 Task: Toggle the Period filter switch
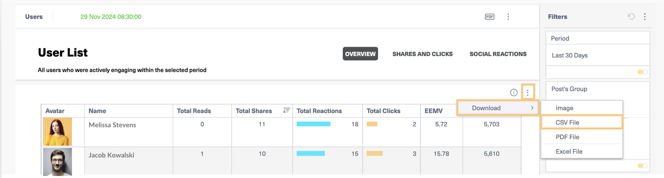[642, 72]
